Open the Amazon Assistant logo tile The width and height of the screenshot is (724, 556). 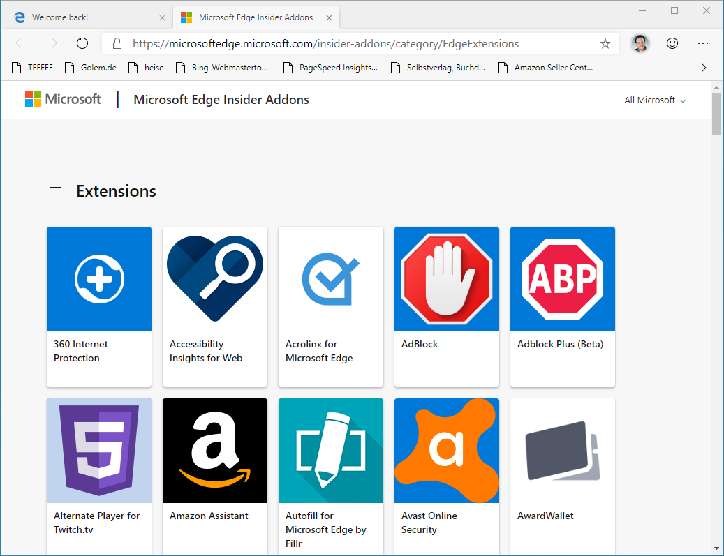215,451
